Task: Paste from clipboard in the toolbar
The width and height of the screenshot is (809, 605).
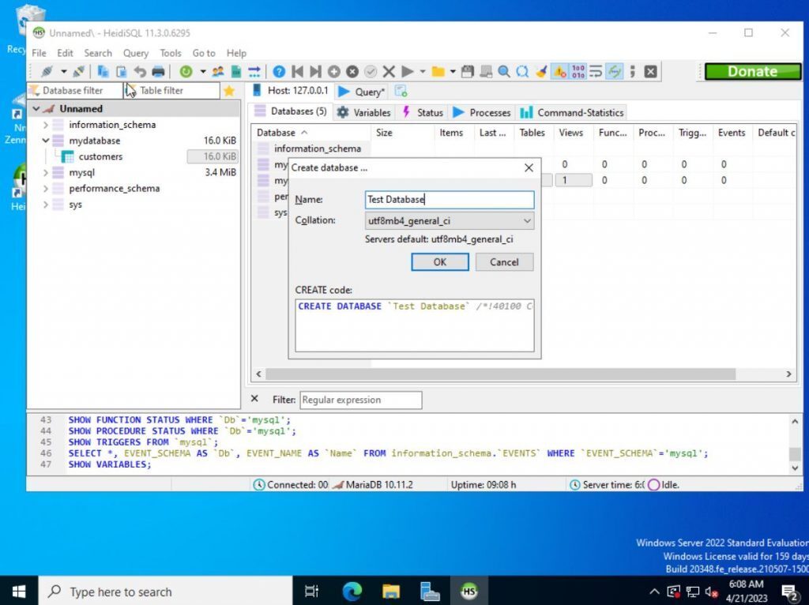Action: [121, 71]
